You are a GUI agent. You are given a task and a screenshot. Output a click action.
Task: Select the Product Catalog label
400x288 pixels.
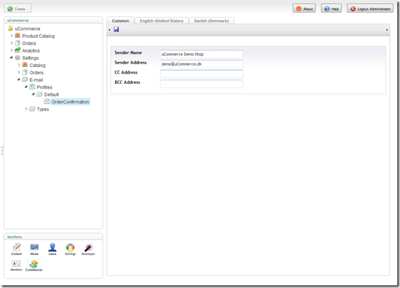point(39,36)
